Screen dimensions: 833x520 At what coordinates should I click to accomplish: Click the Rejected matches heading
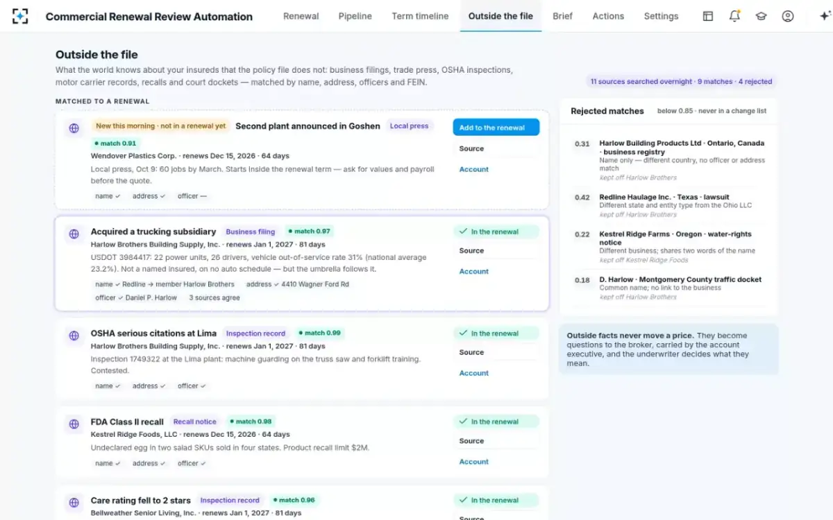point(607,111)
